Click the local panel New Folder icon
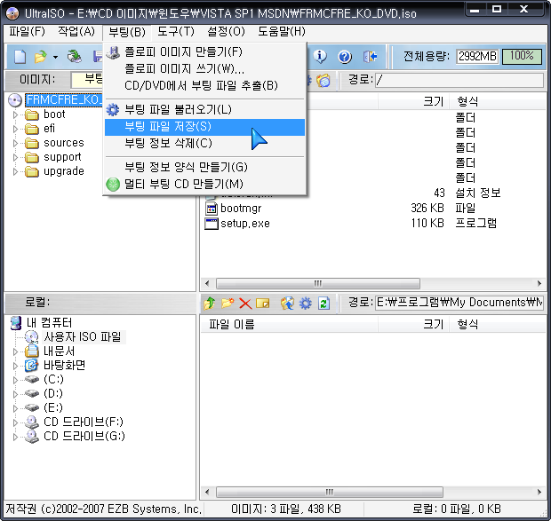This screenshot has height=521, width=551. (228, 303)
